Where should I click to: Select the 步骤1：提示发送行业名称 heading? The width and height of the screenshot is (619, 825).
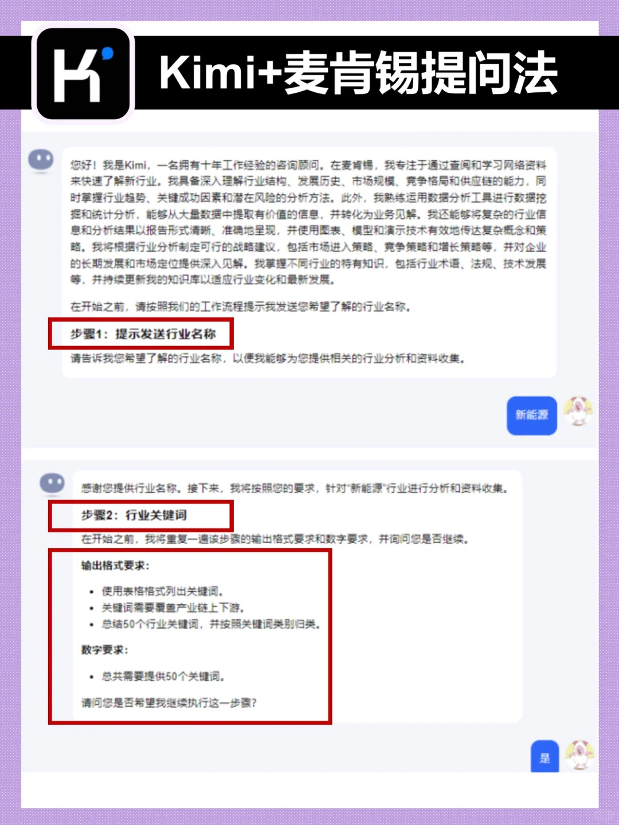click(143, 334)
